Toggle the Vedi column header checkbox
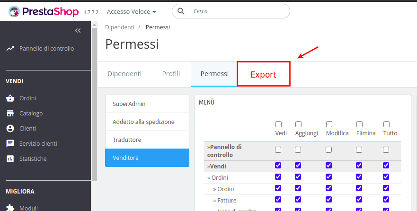 click(278, 124)
